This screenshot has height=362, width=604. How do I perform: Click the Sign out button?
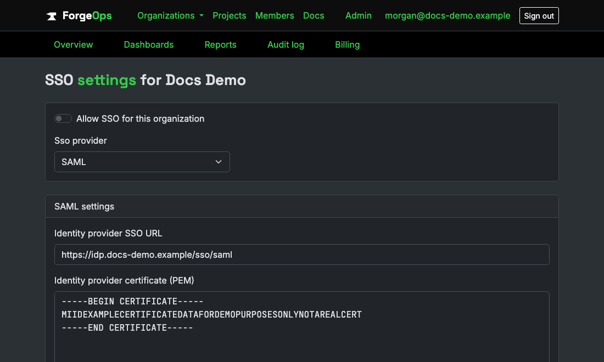pos(539,16)
